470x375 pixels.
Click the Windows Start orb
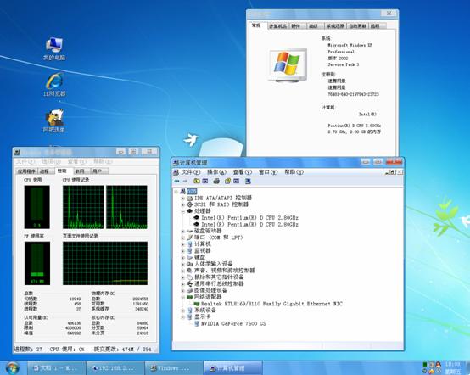12,368
